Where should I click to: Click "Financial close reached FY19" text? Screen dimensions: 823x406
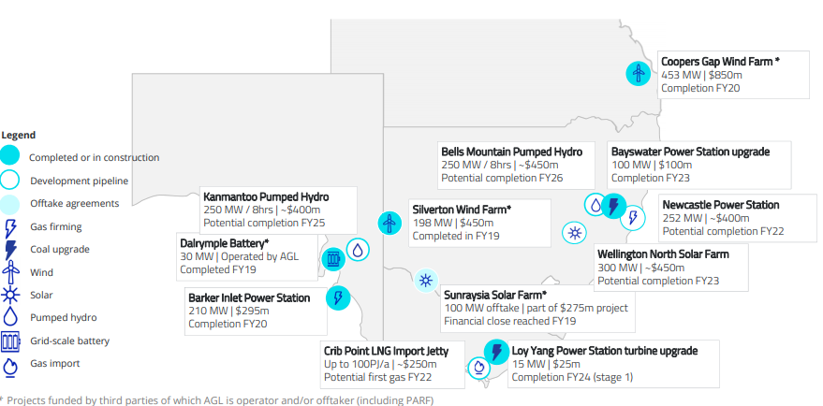pyautogui.click(x=510, y=321)
